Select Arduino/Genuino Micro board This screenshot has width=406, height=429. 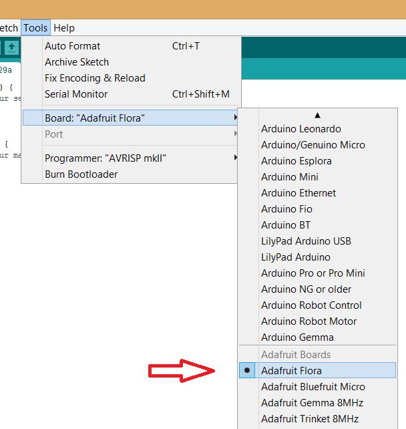point(317,145)
